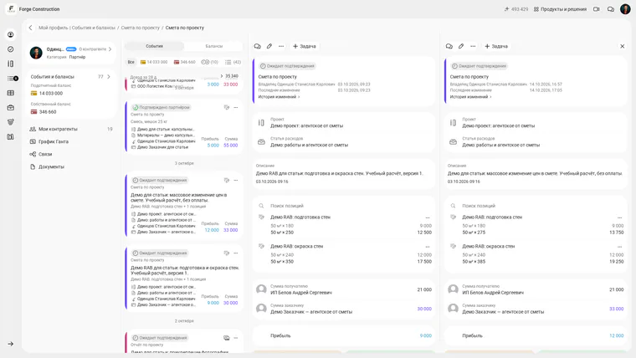636x358 pixels.
Task: Click first Смета по проекту breadcrumb link
Action: pyautogui.click(x=141, y=28)
